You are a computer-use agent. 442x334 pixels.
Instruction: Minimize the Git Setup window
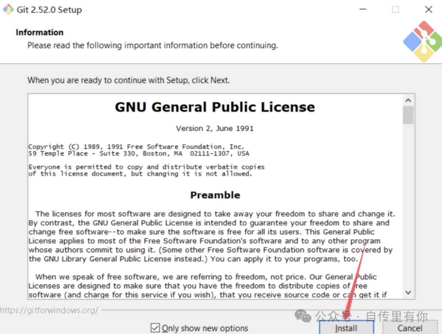point(363,9)
